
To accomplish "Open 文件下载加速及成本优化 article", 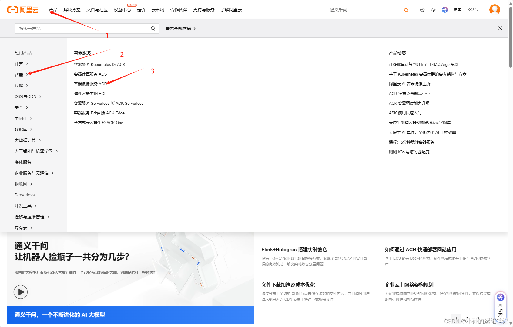I will [x=288, y=285].
